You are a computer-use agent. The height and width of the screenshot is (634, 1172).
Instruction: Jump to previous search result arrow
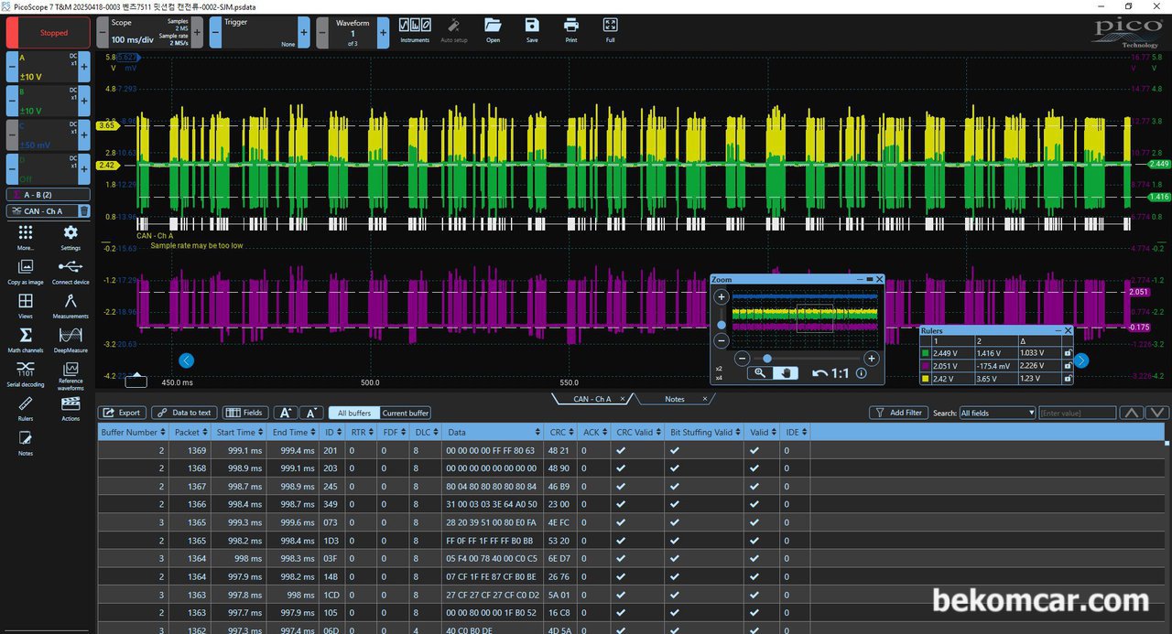[x=1132, y=413]
